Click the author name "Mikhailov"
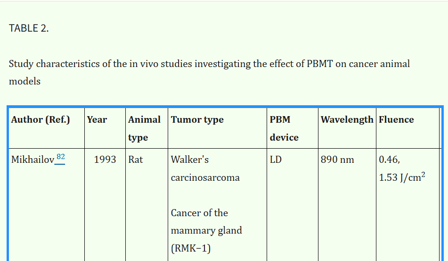Viewport: 448px width, 261px height. click(x=33, y=160)
